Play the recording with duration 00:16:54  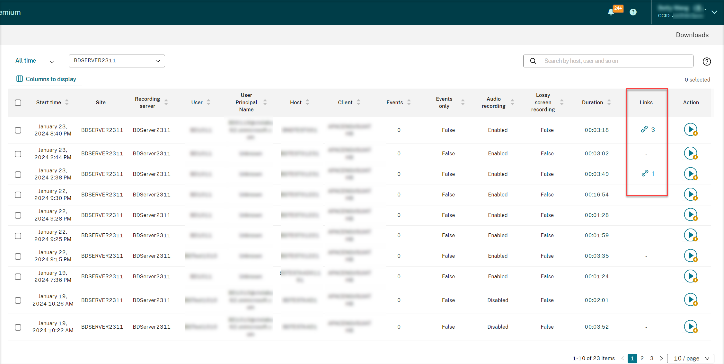pos(690,195)
